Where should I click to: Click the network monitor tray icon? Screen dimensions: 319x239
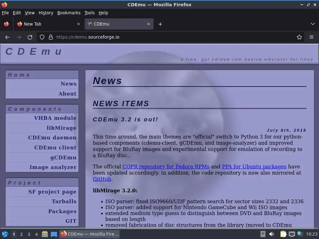(292, 234)
